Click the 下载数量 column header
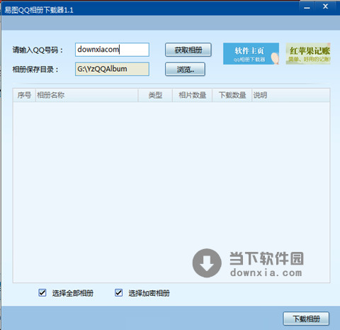 click(232, 95)
